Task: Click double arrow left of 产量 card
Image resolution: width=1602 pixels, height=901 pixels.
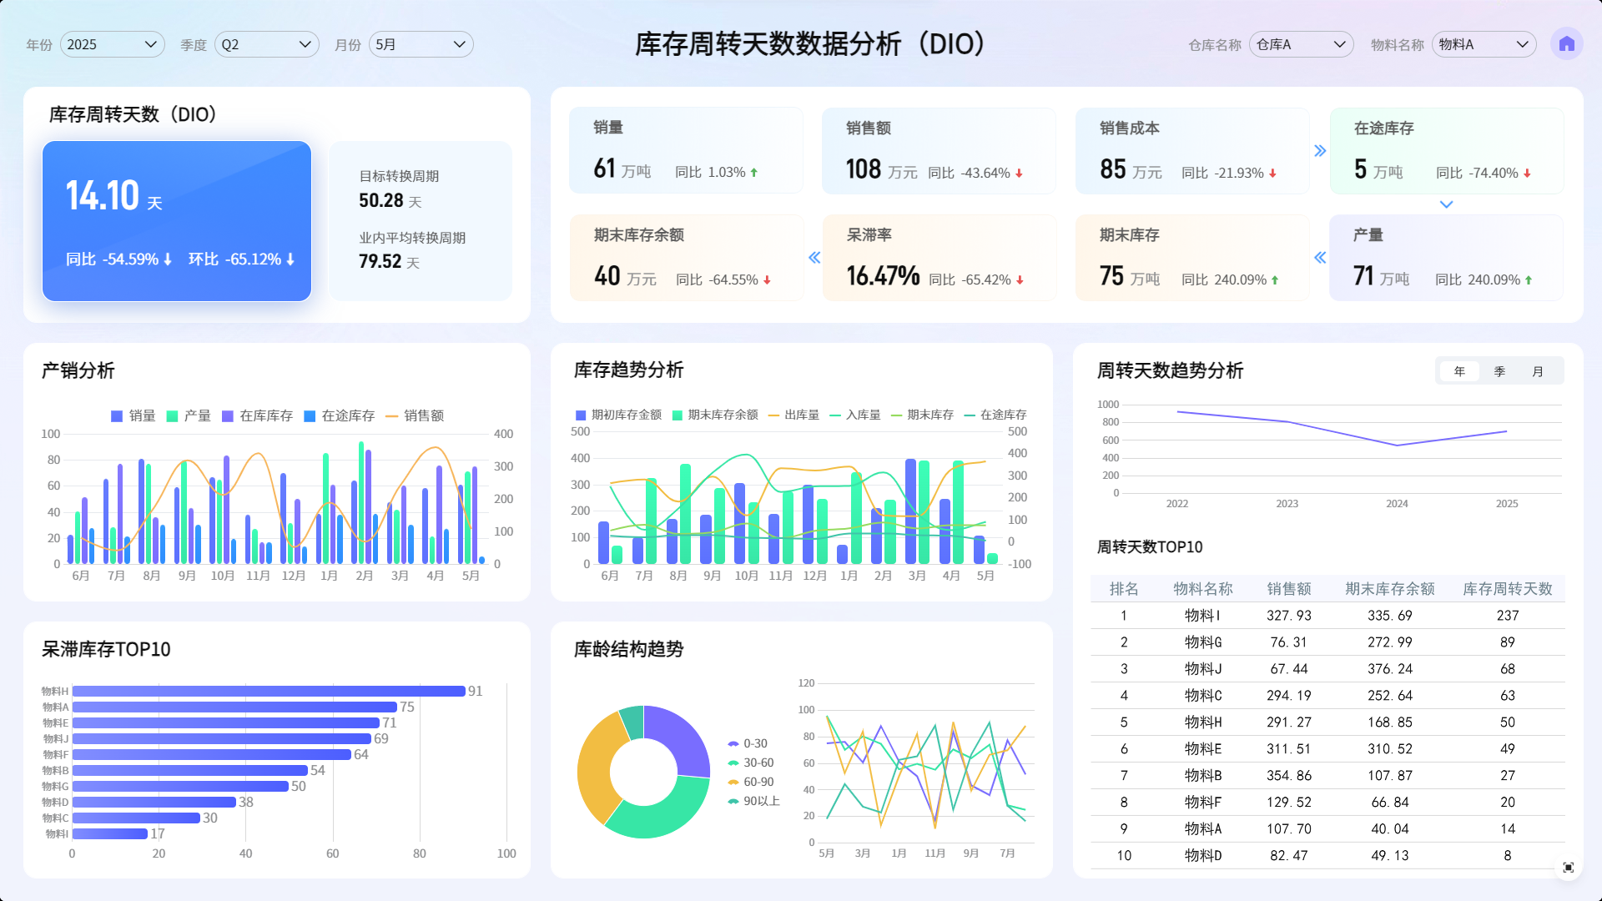Action: click(1320, 258)
